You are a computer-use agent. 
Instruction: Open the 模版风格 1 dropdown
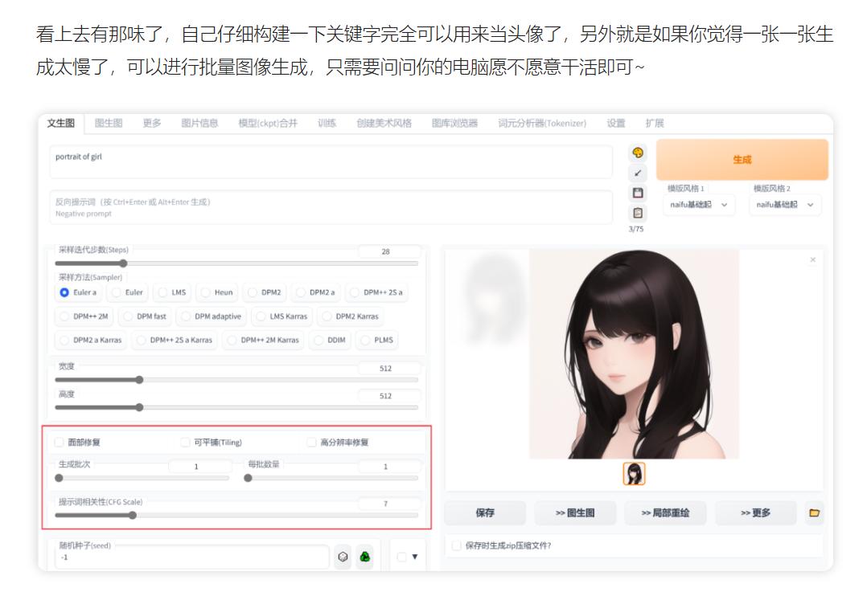point(699,205)
